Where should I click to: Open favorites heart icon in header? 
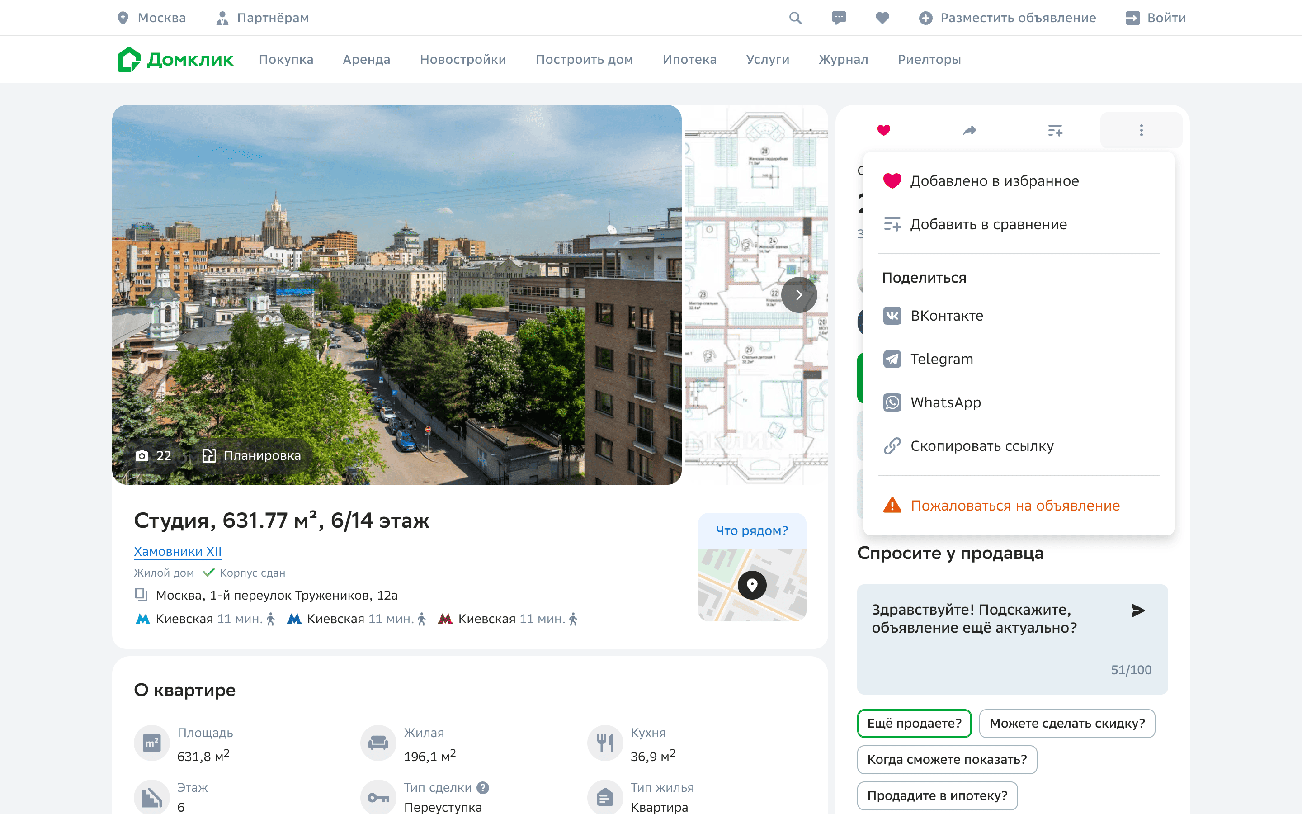pos(882,18)
